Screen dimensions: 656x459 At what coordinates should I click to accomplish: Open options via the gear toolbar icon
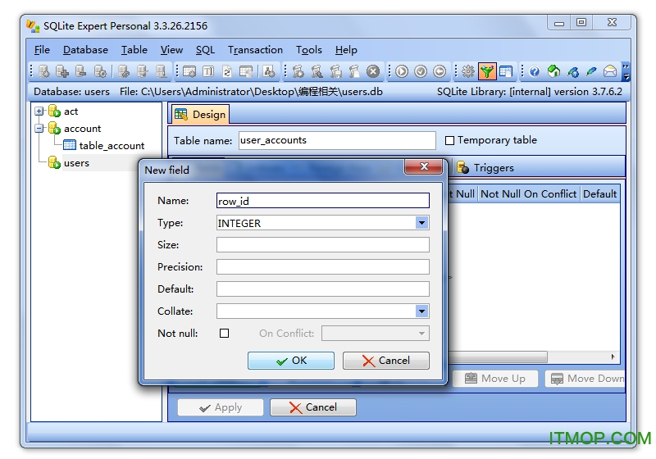point(467,71)
